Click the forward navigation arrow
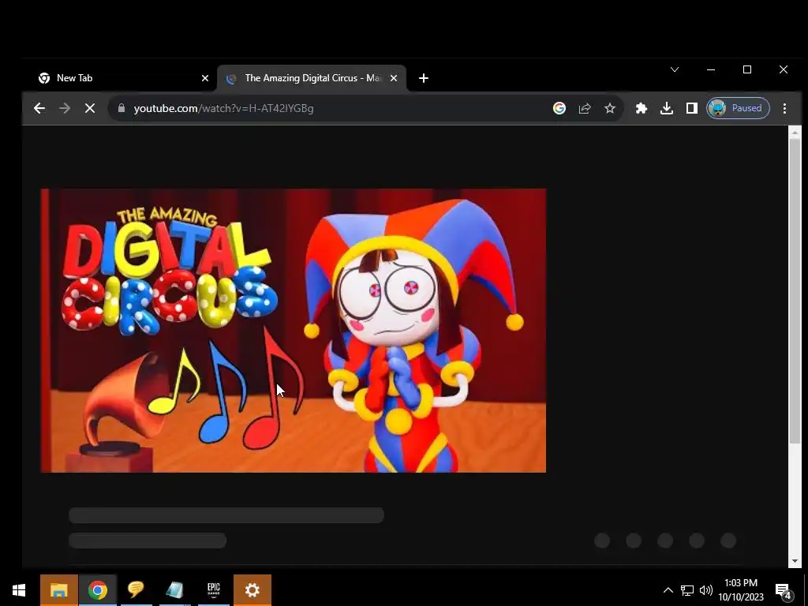 65,108
